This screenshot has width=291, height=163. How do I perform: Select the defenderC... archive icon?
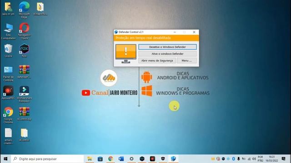pyautogui.click(x=24, y=72)
